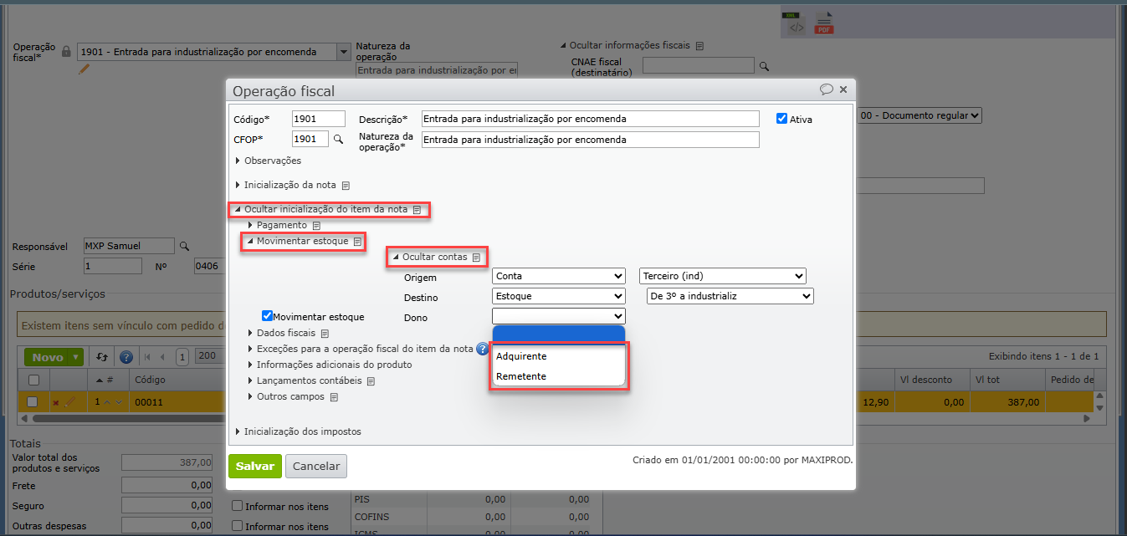Move item 1 up with the arrow
The height and width of the screenshot is (536, 1127).
click(x=108, y=402)
